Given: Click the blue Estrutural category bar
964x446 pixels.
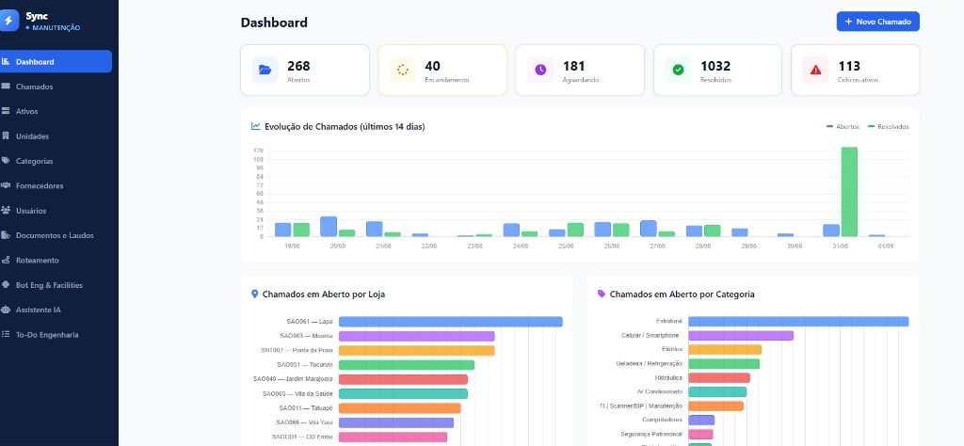Looking at the screenshot, I should point(798,321).
